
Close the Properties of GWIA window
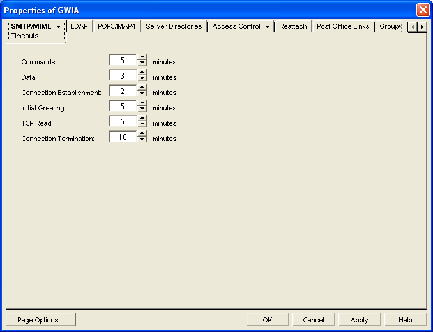423,10
